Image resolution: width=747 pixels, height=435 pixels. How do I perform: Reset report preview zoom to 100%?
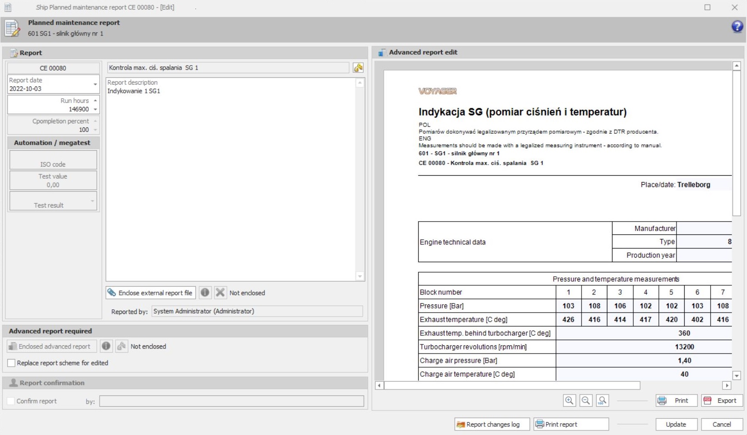tap(602, 400)
